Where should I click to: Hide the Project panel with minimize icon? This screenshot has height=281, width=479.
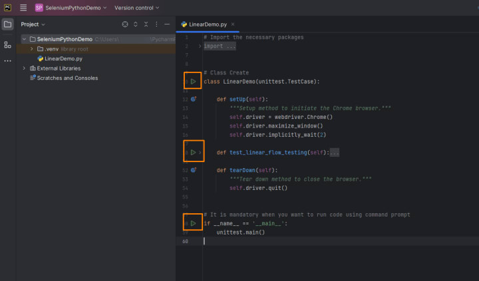(167, 25)
